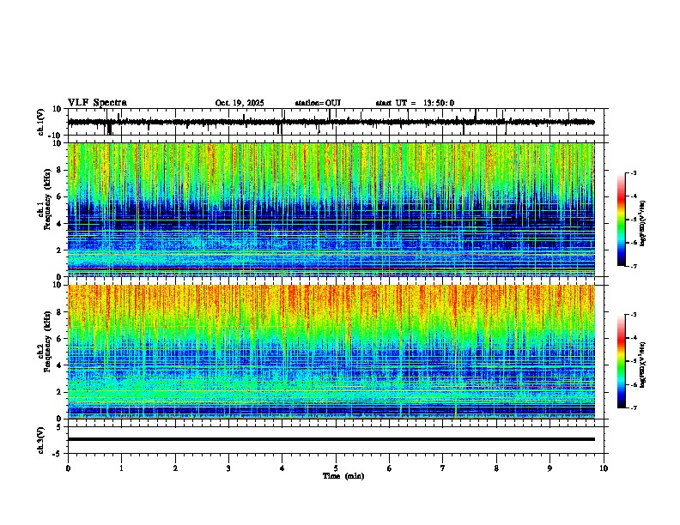
Task: Click the ch.2 spectrogram color scale bar
Action: coord(621,361)
